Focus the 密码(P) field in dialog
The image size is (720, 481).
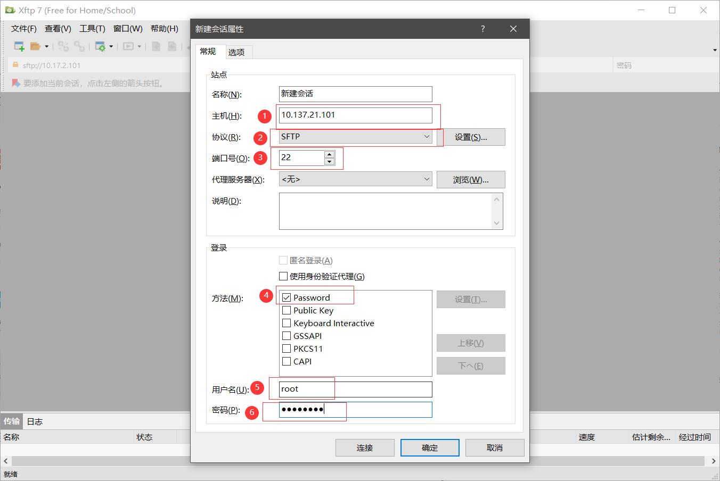pos(355,409)
